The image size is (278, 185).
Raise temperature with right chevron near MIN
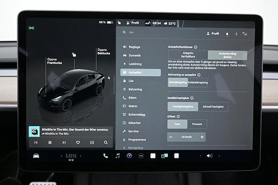point(81,156)
